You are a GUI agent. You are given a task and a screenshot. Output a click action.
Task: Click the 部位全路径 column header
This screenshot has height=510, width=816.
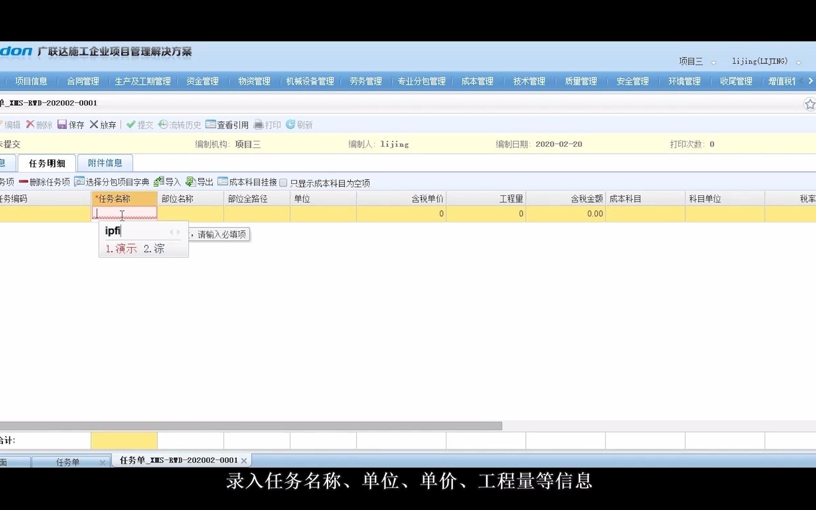tap(257, 199)
